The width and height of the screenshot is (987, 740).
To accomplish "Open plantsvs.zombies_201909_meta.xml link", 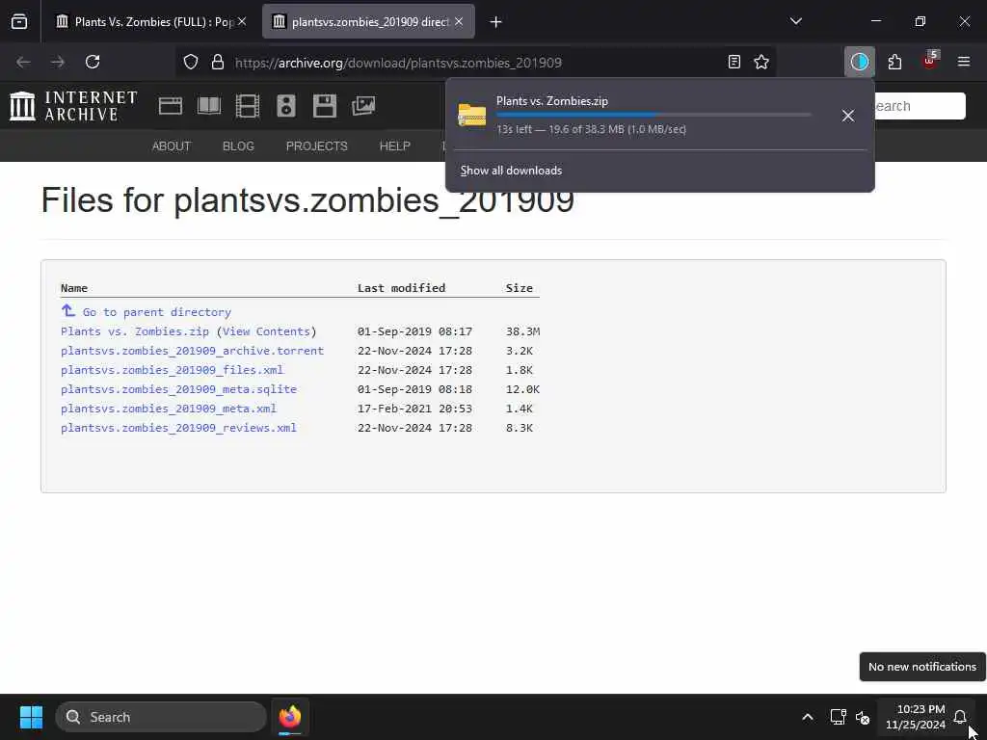I will [x=169, y=409].
